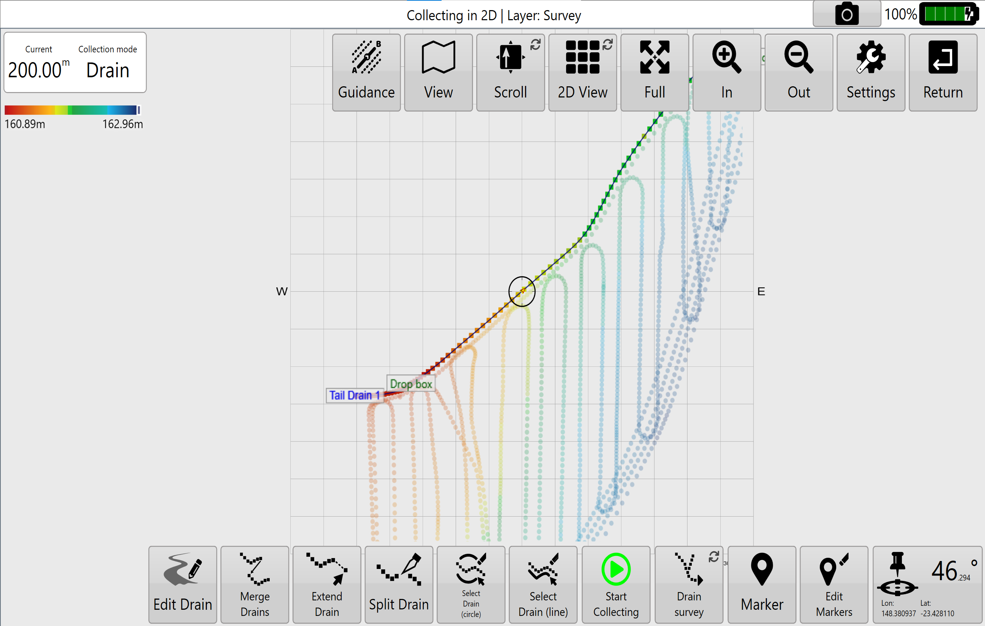
Task: Click elevation color scale bar
Action: [x=72, y=110]
